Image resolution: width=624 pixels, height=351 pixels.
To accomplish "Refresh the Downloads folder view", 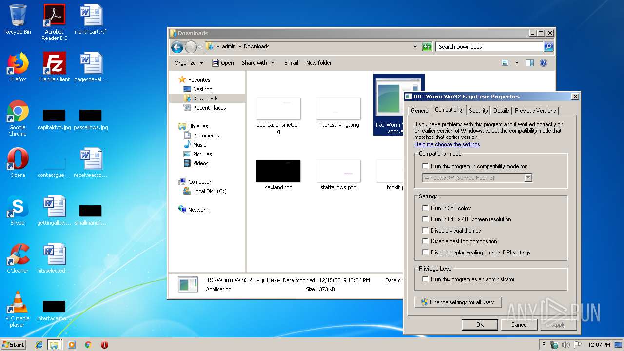I will click(x=427, y=47).
